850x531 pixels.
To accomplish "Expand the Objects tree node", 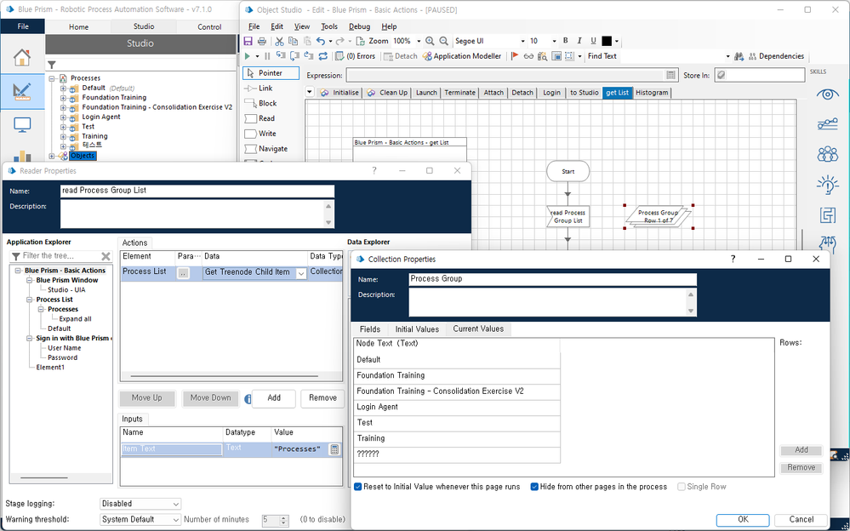I will (x=52, y=156).
